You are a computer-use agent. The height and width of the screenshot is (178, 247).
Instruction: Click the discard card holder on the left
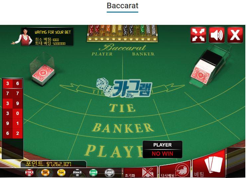(x=43, y=69)
